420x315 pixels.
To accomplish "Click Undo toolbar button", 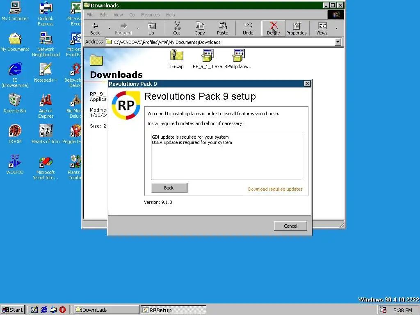I will click(x=248, y=29).
